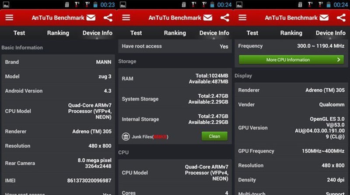Viewport: 350px width, 195px height.
Task: Select the Device Info tab on the Display screen
Action: (x=330, y=33)
